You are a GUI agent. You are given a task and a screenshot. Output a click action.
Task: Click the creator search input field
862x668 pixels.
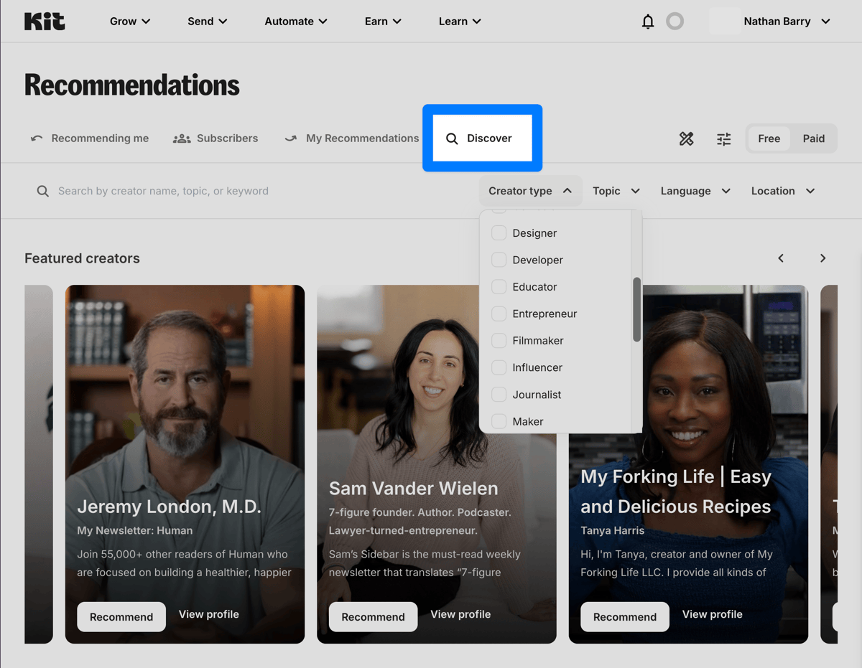tap(215, 191)
